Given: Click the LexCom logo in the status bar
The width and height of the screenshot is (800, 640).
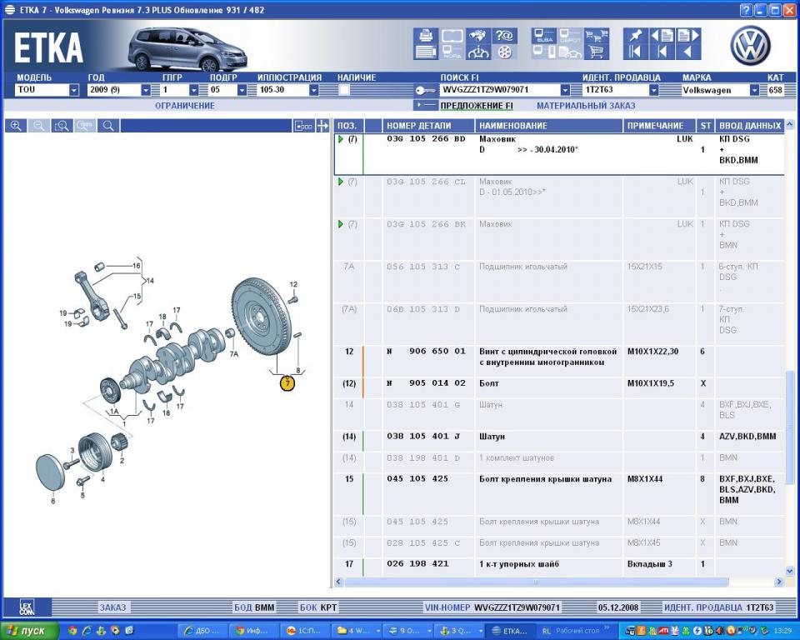Looking at the screenshot, I should 27,607.
